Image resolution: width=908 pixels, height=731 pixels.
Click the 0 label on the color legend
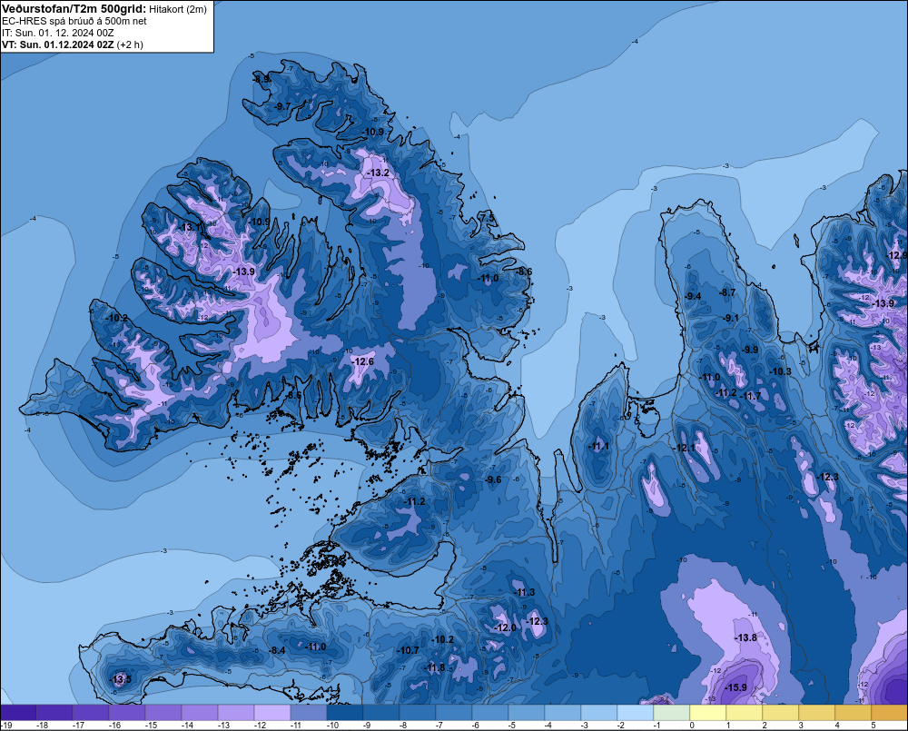[692, 726]
